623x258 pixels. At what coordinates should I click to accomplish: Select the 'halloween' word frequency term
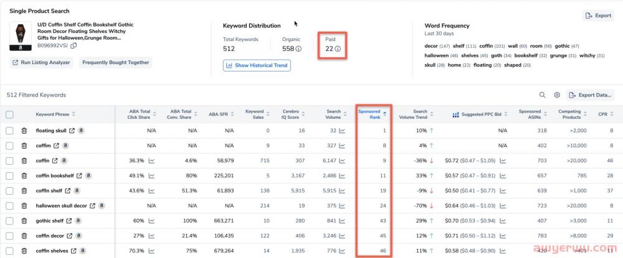[x=436, y=56]
